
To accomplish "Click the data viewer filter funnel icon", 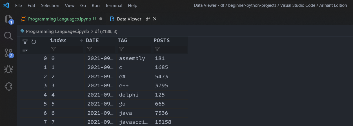I will coord(25,42).
